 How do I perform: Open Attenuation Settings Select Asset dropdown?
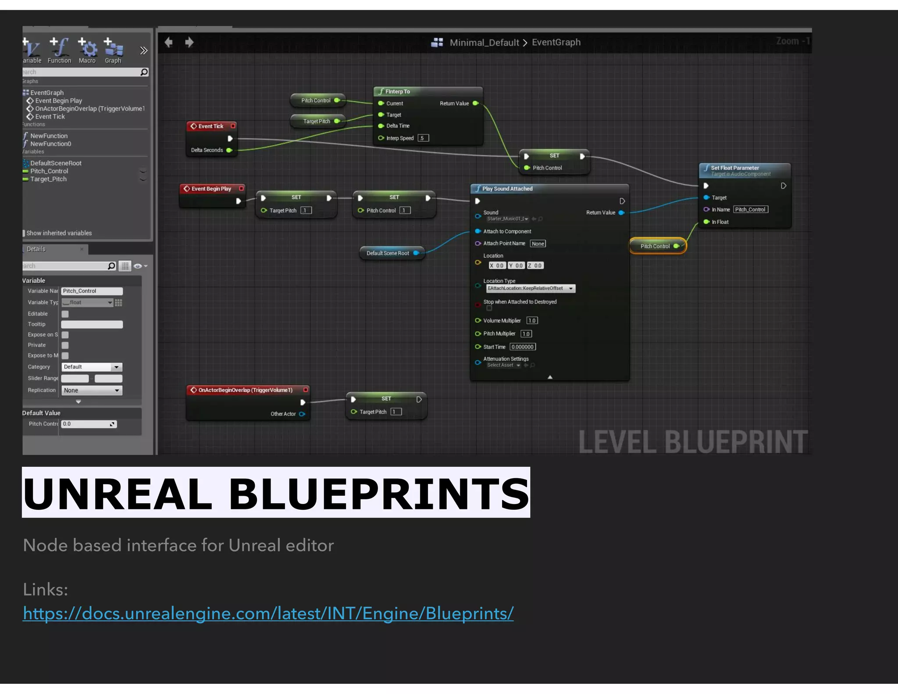pyautogui.click(x=503, y=365)
